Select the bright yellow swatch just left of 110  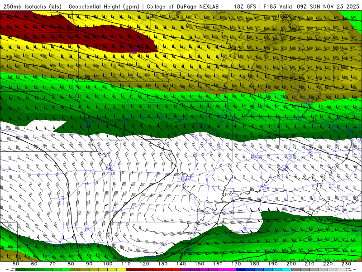pyautogui.click(x=121, y=270)
